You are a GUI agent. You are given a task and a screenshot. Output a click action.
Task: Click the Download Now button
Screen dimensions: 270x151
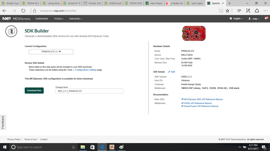(x=34, y=91)
